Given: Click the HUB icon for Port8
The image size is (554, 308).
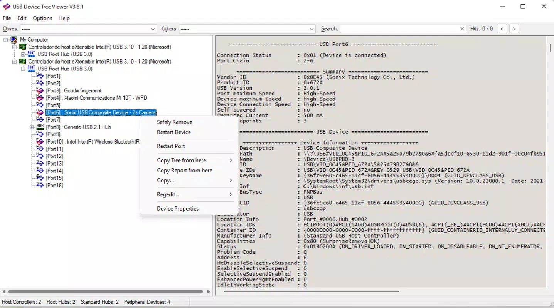Looking at the screenshot, I should click(40, 127).
